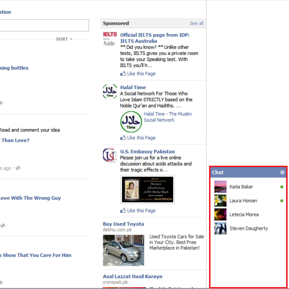Screen dimensions: 289x289
Task: Click the See all sponsored link
Action: (197, 24)
